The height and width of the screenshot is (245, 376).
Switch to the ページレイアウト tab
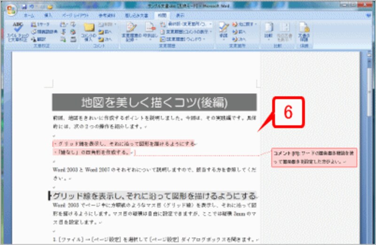click(x=75, y=16)
